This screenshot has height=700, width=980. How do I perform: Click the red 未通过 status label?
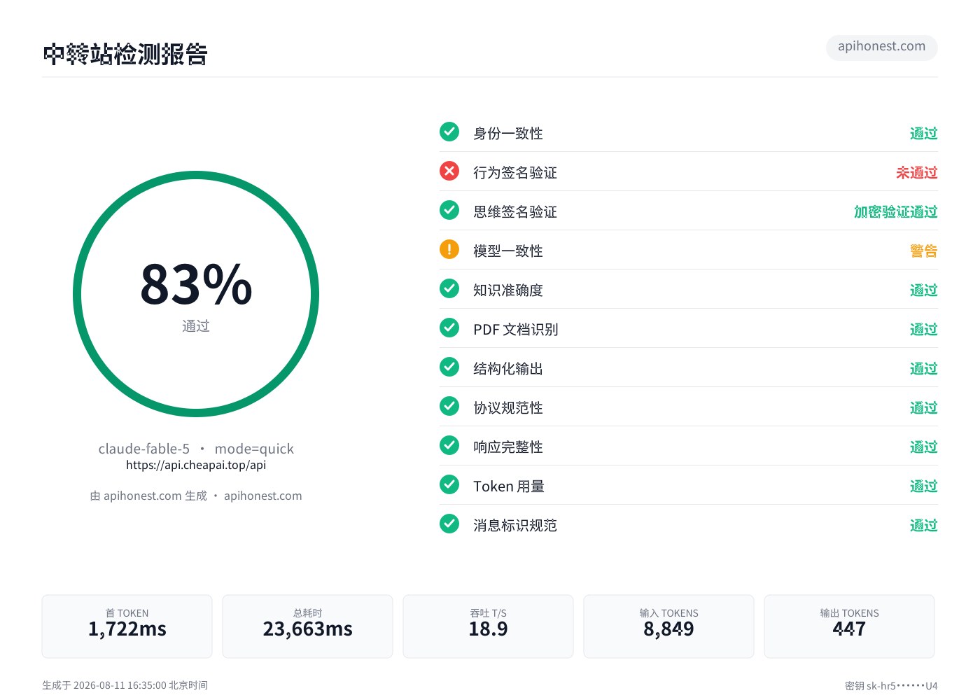click(x=916, y=172)
